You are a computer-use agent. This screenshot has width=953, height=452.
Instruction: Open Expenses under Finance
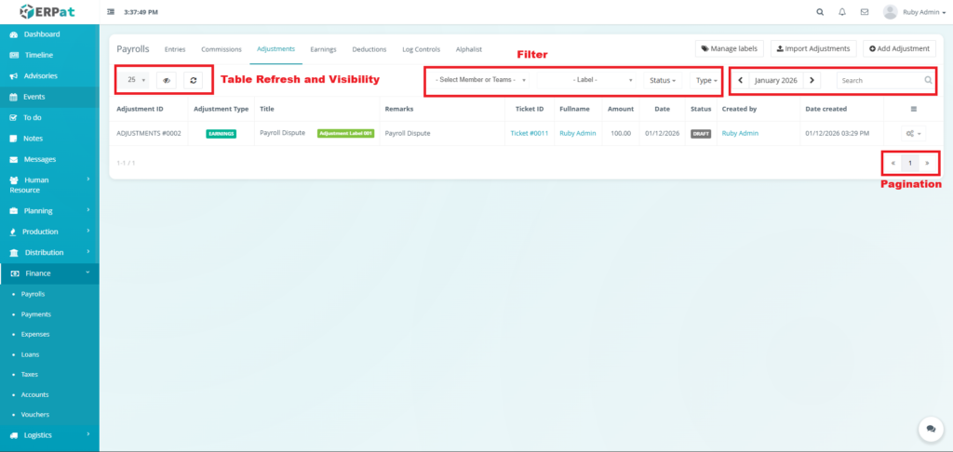coord(35,334)
